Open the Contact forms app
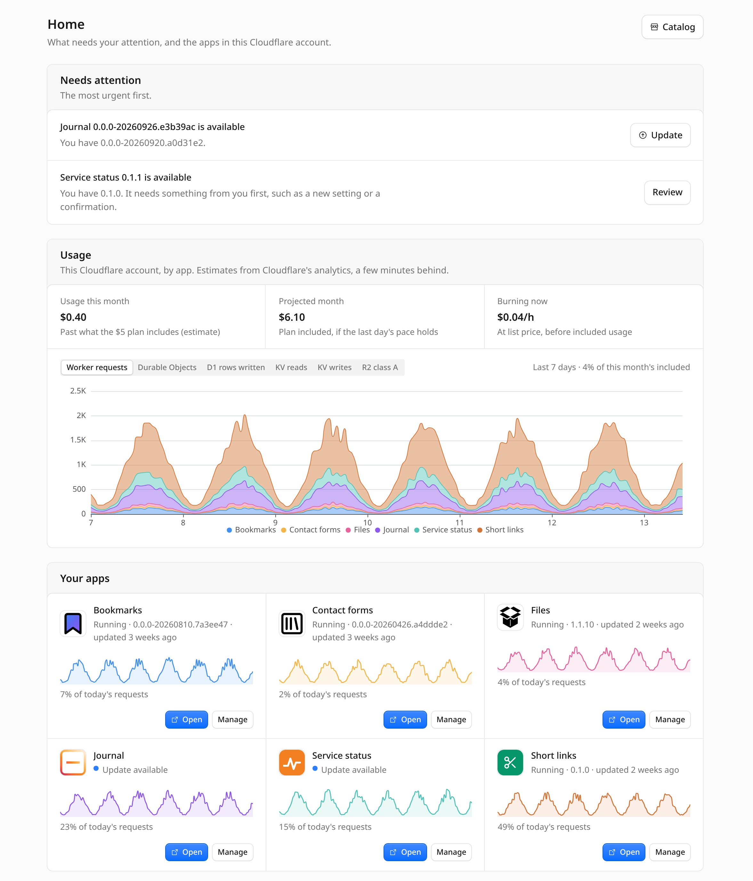 click(x=405, y=720)
